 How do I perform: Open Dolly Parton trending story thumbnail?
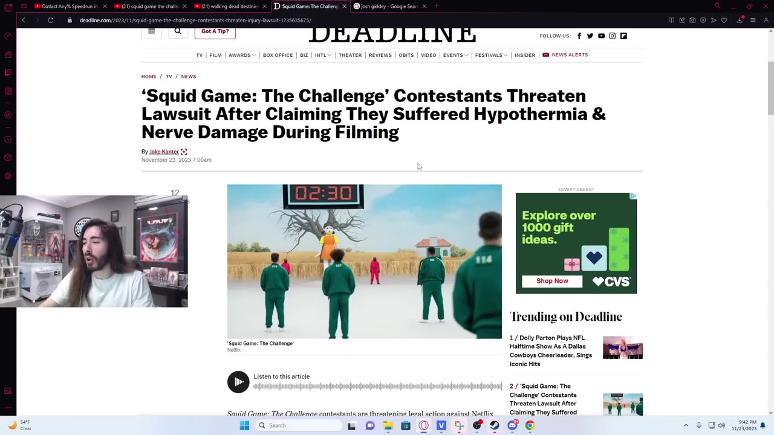coord(623,347)
